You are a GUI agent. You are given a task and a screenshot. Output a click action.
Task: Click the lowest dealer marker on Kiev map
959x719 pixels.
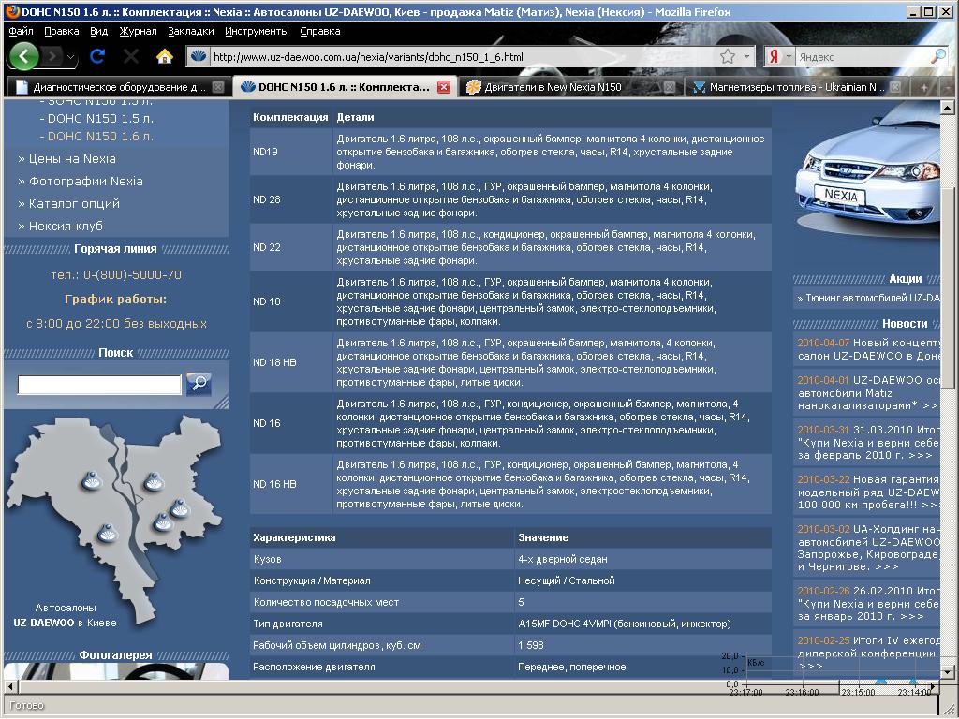tap(107, 533)
